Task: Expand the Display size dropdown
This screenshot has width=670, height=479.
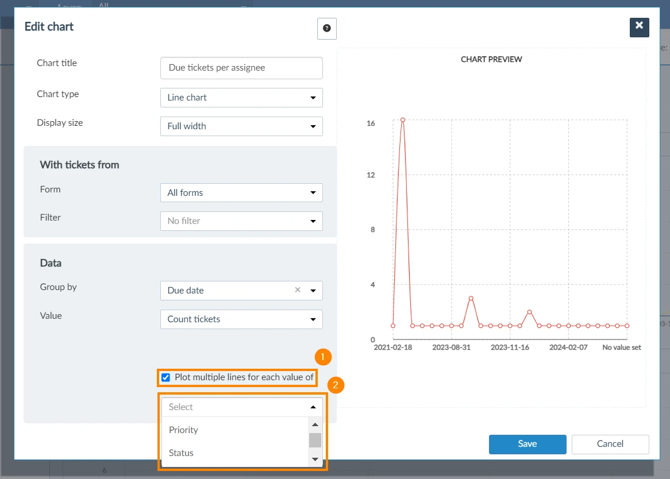Action: point(241,126)
